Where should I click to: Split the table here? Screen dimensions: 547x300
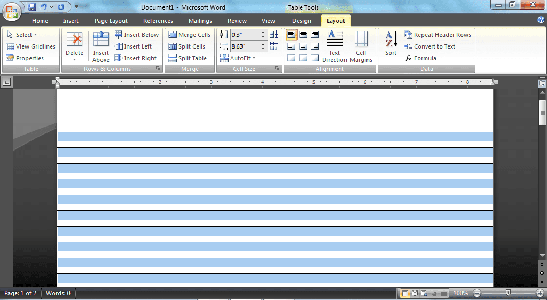187,58
